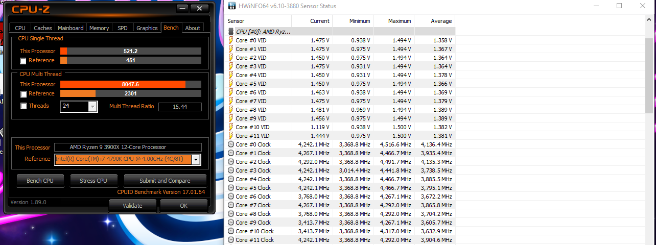656x245 pixels.
Task: Click the Average column header
Action: pyautogui.click(x=435, y=21)
